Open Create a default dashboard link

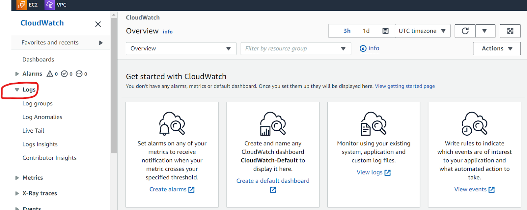tap(273, 181)
